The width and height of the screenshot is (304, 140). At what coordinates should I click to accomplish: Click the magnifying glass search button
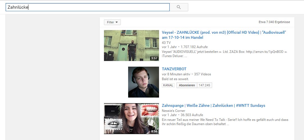tap(179, 7)
